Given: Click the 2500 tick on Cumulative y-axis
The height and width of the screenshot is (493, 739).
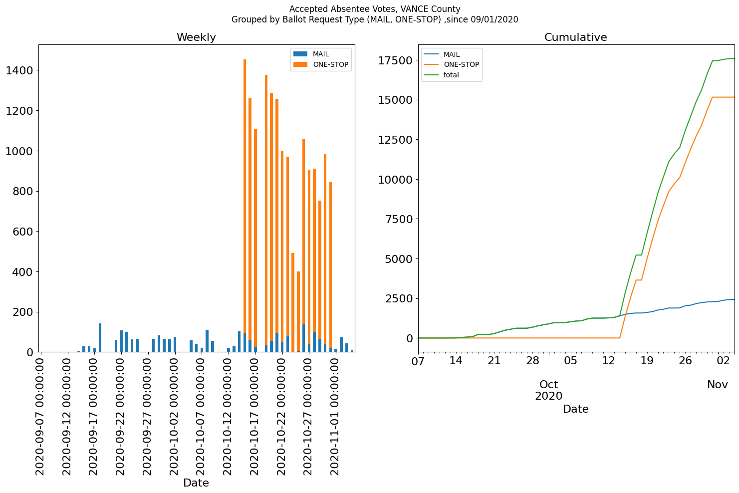Looking at the screenshot, I should pyautogui.click(x=399, y=298).
